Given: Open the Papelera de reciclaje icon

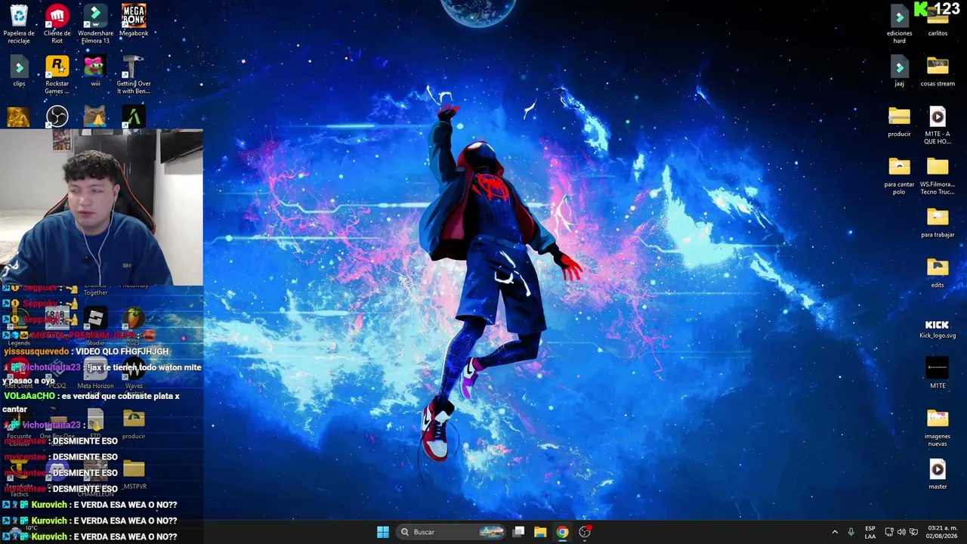Looking at the screenshot, I should pos(19,23).
